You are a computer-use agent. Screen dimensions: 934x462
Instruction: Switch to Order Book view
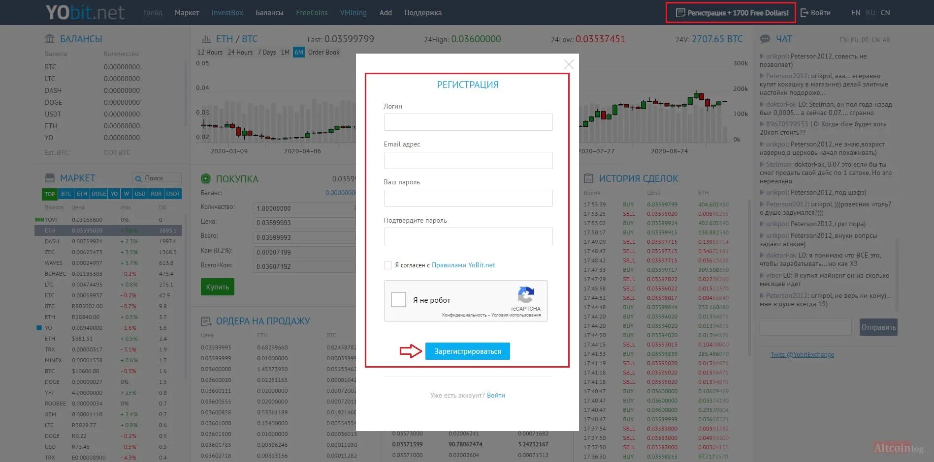[324, 52]
